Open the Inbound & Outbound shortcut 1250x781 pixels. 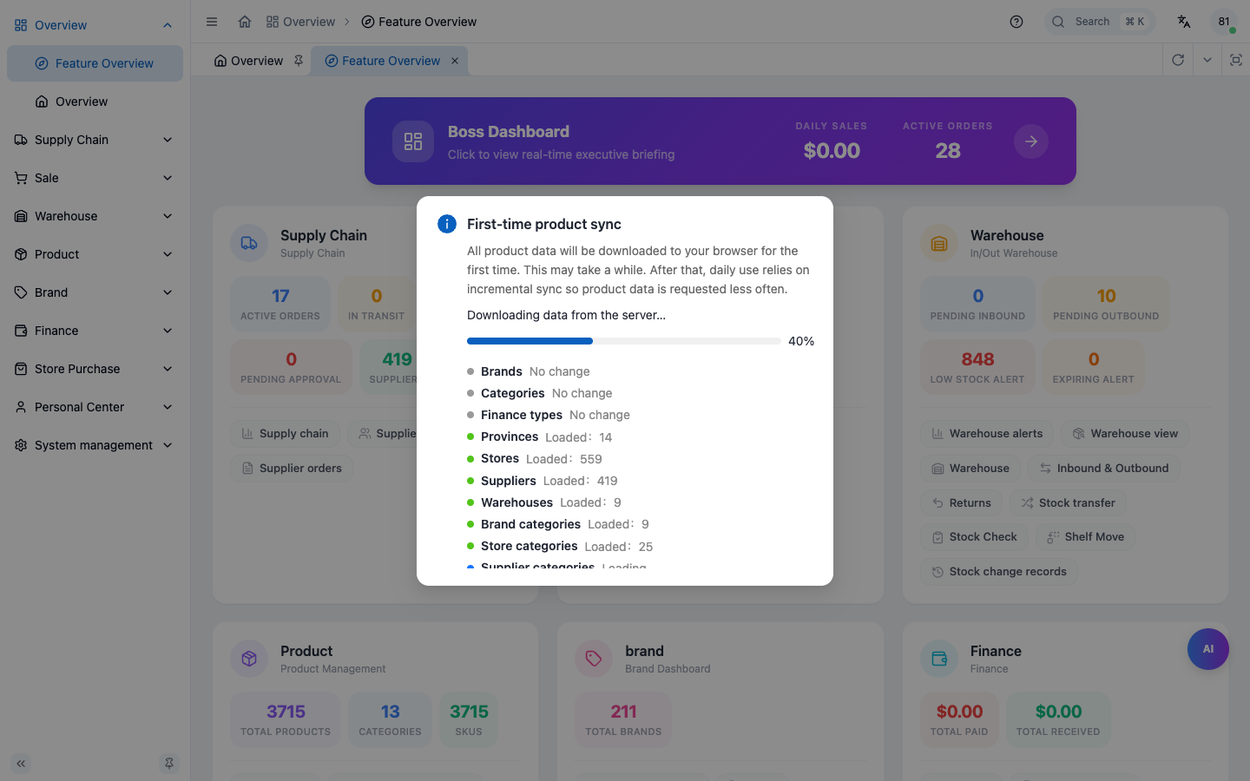coord(1104,469)
